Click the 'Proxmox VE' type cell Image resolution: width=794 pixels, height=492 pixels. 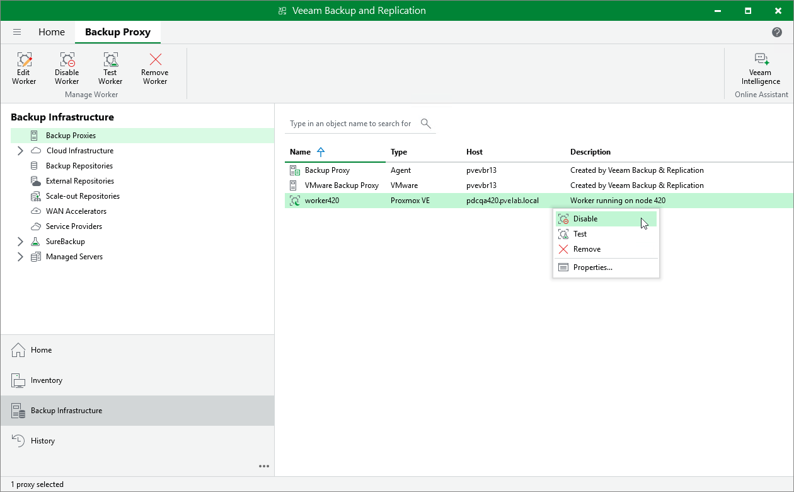tap(410, 201)
